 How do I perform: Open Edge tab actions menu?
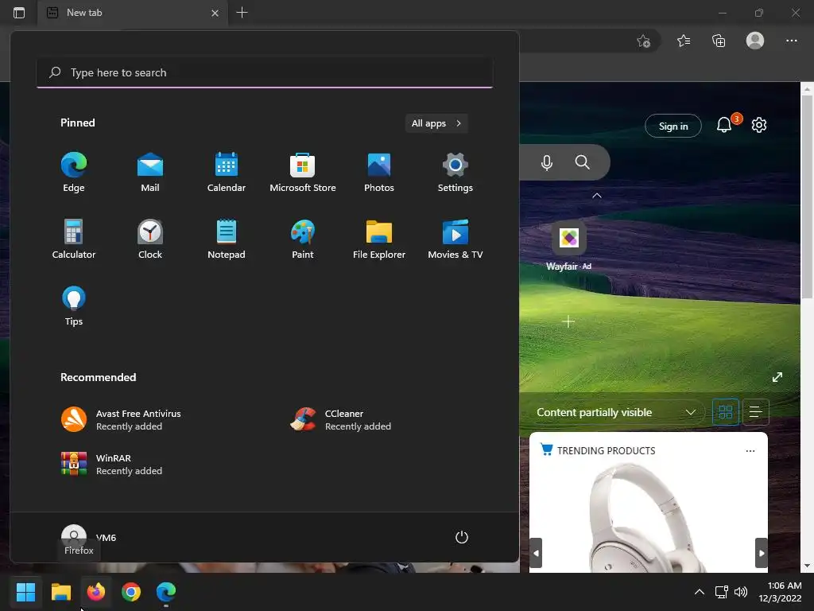click(x=19, y=13)
